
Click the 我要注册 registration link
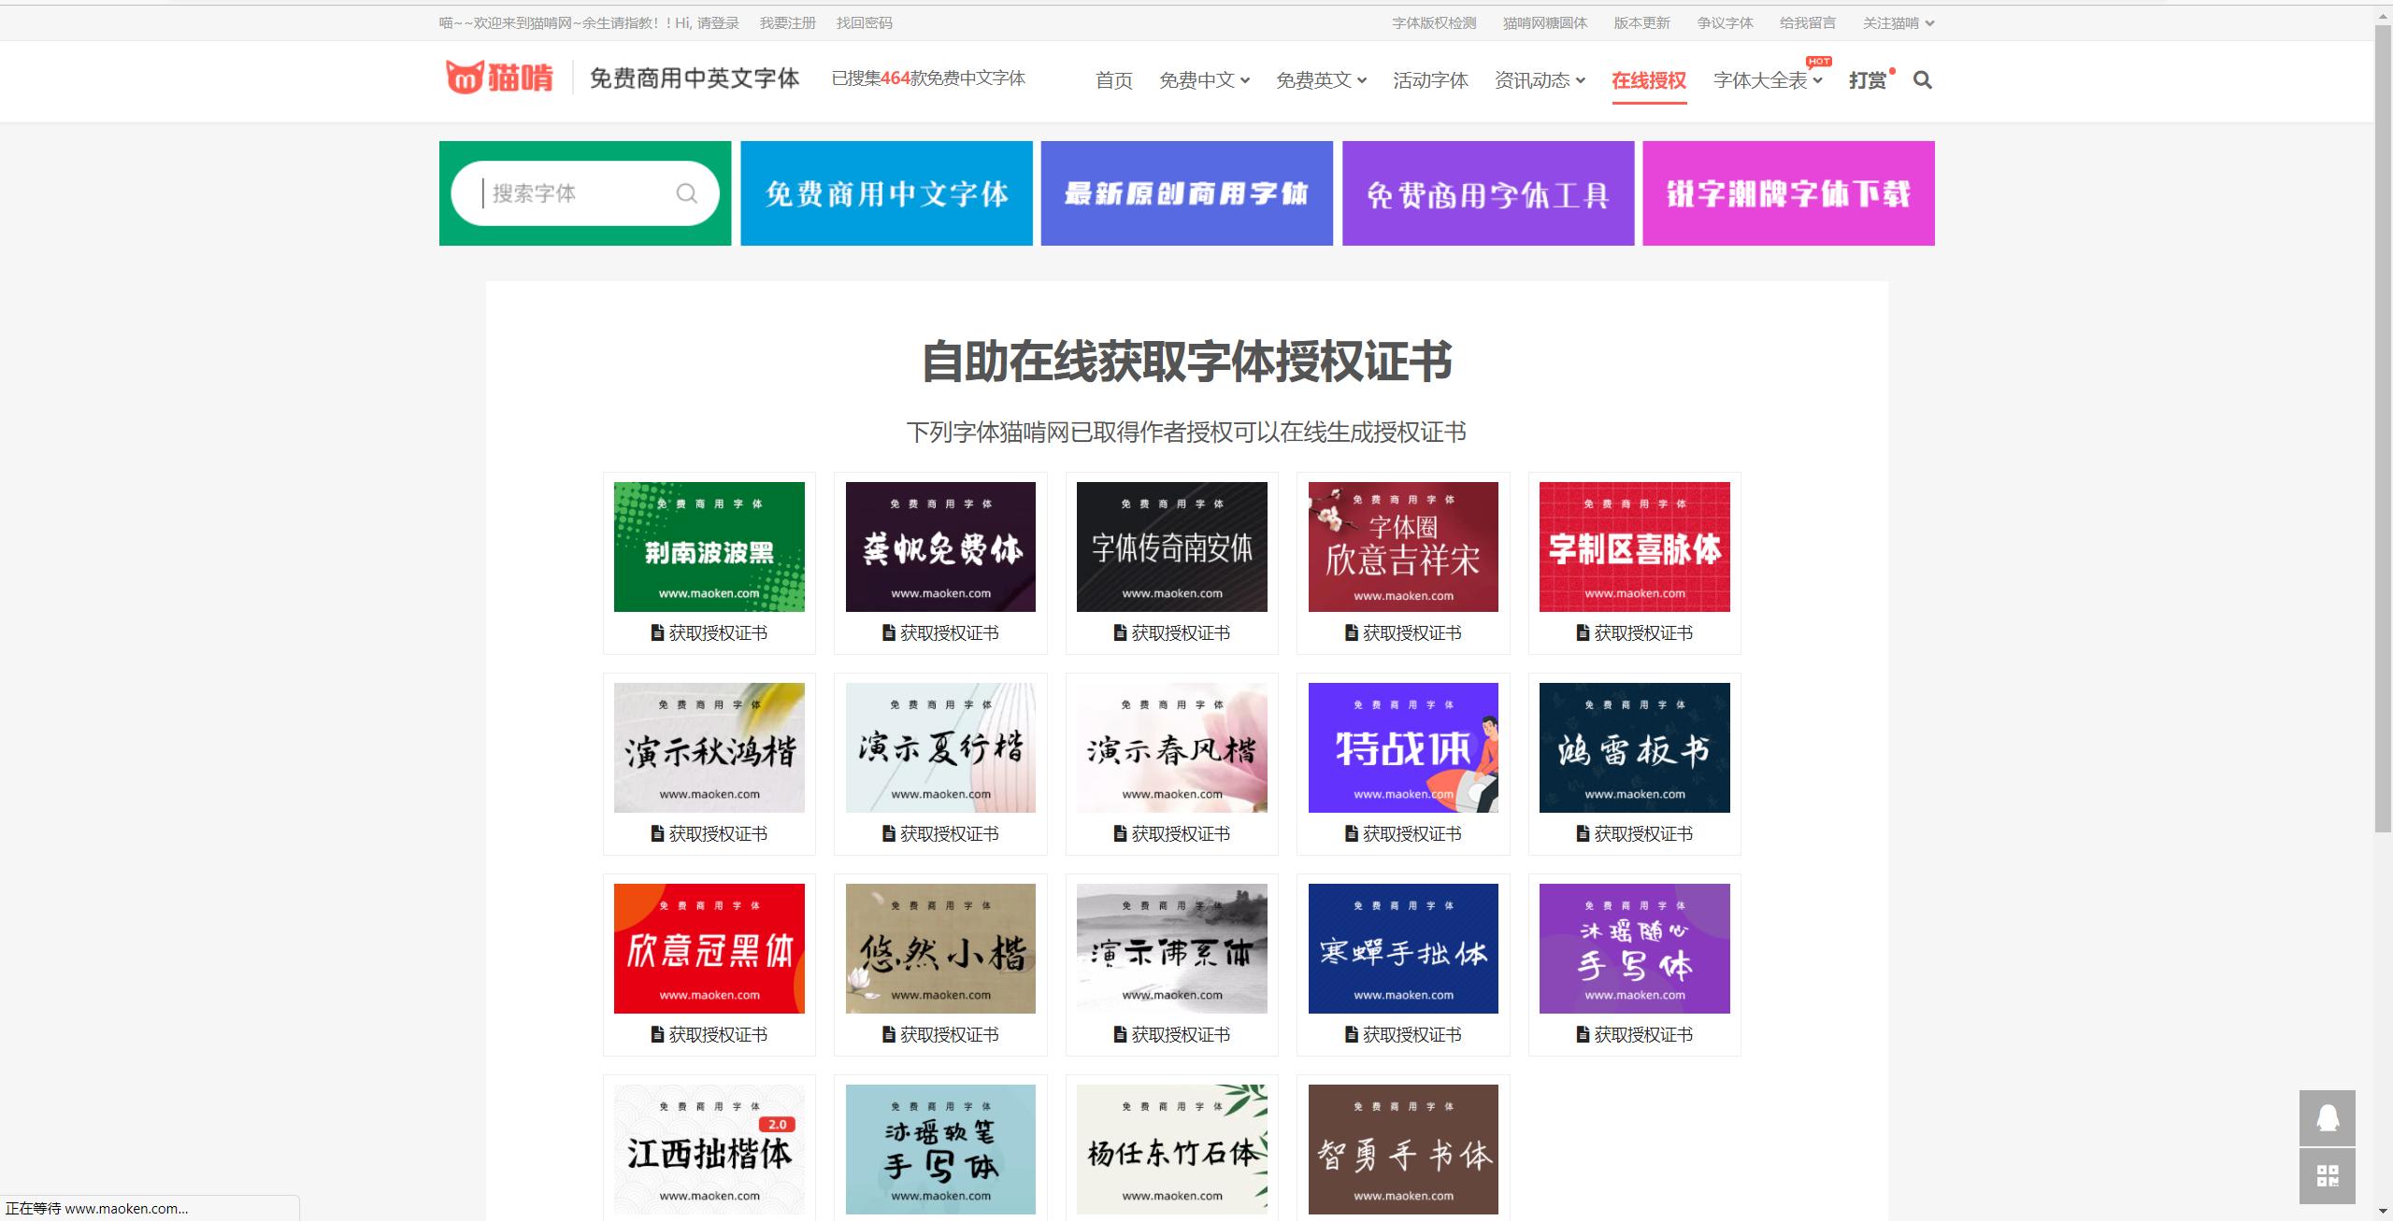787,22
